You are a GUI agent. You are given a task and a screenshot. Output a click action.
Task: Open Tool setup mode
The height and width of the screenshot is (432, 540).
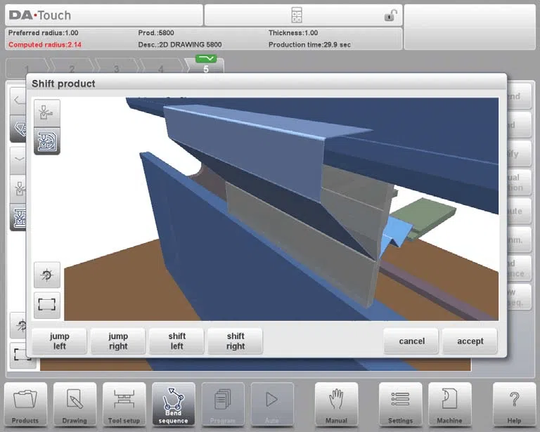124,405
